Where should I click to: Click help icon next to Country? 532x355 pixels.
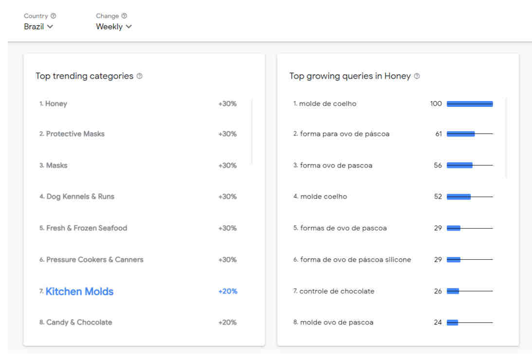pos(54,16)
